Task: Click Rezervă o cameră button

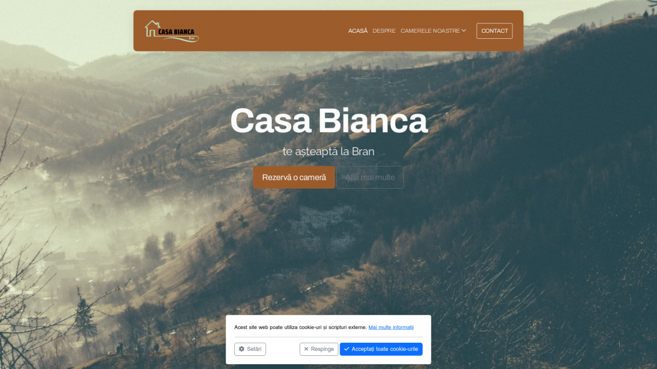Action: (x=294, y=177)
